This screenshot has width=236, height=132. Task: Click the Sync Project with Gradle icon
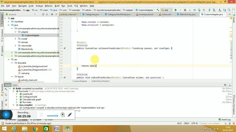pyautogui.click(x=209, y=10)
